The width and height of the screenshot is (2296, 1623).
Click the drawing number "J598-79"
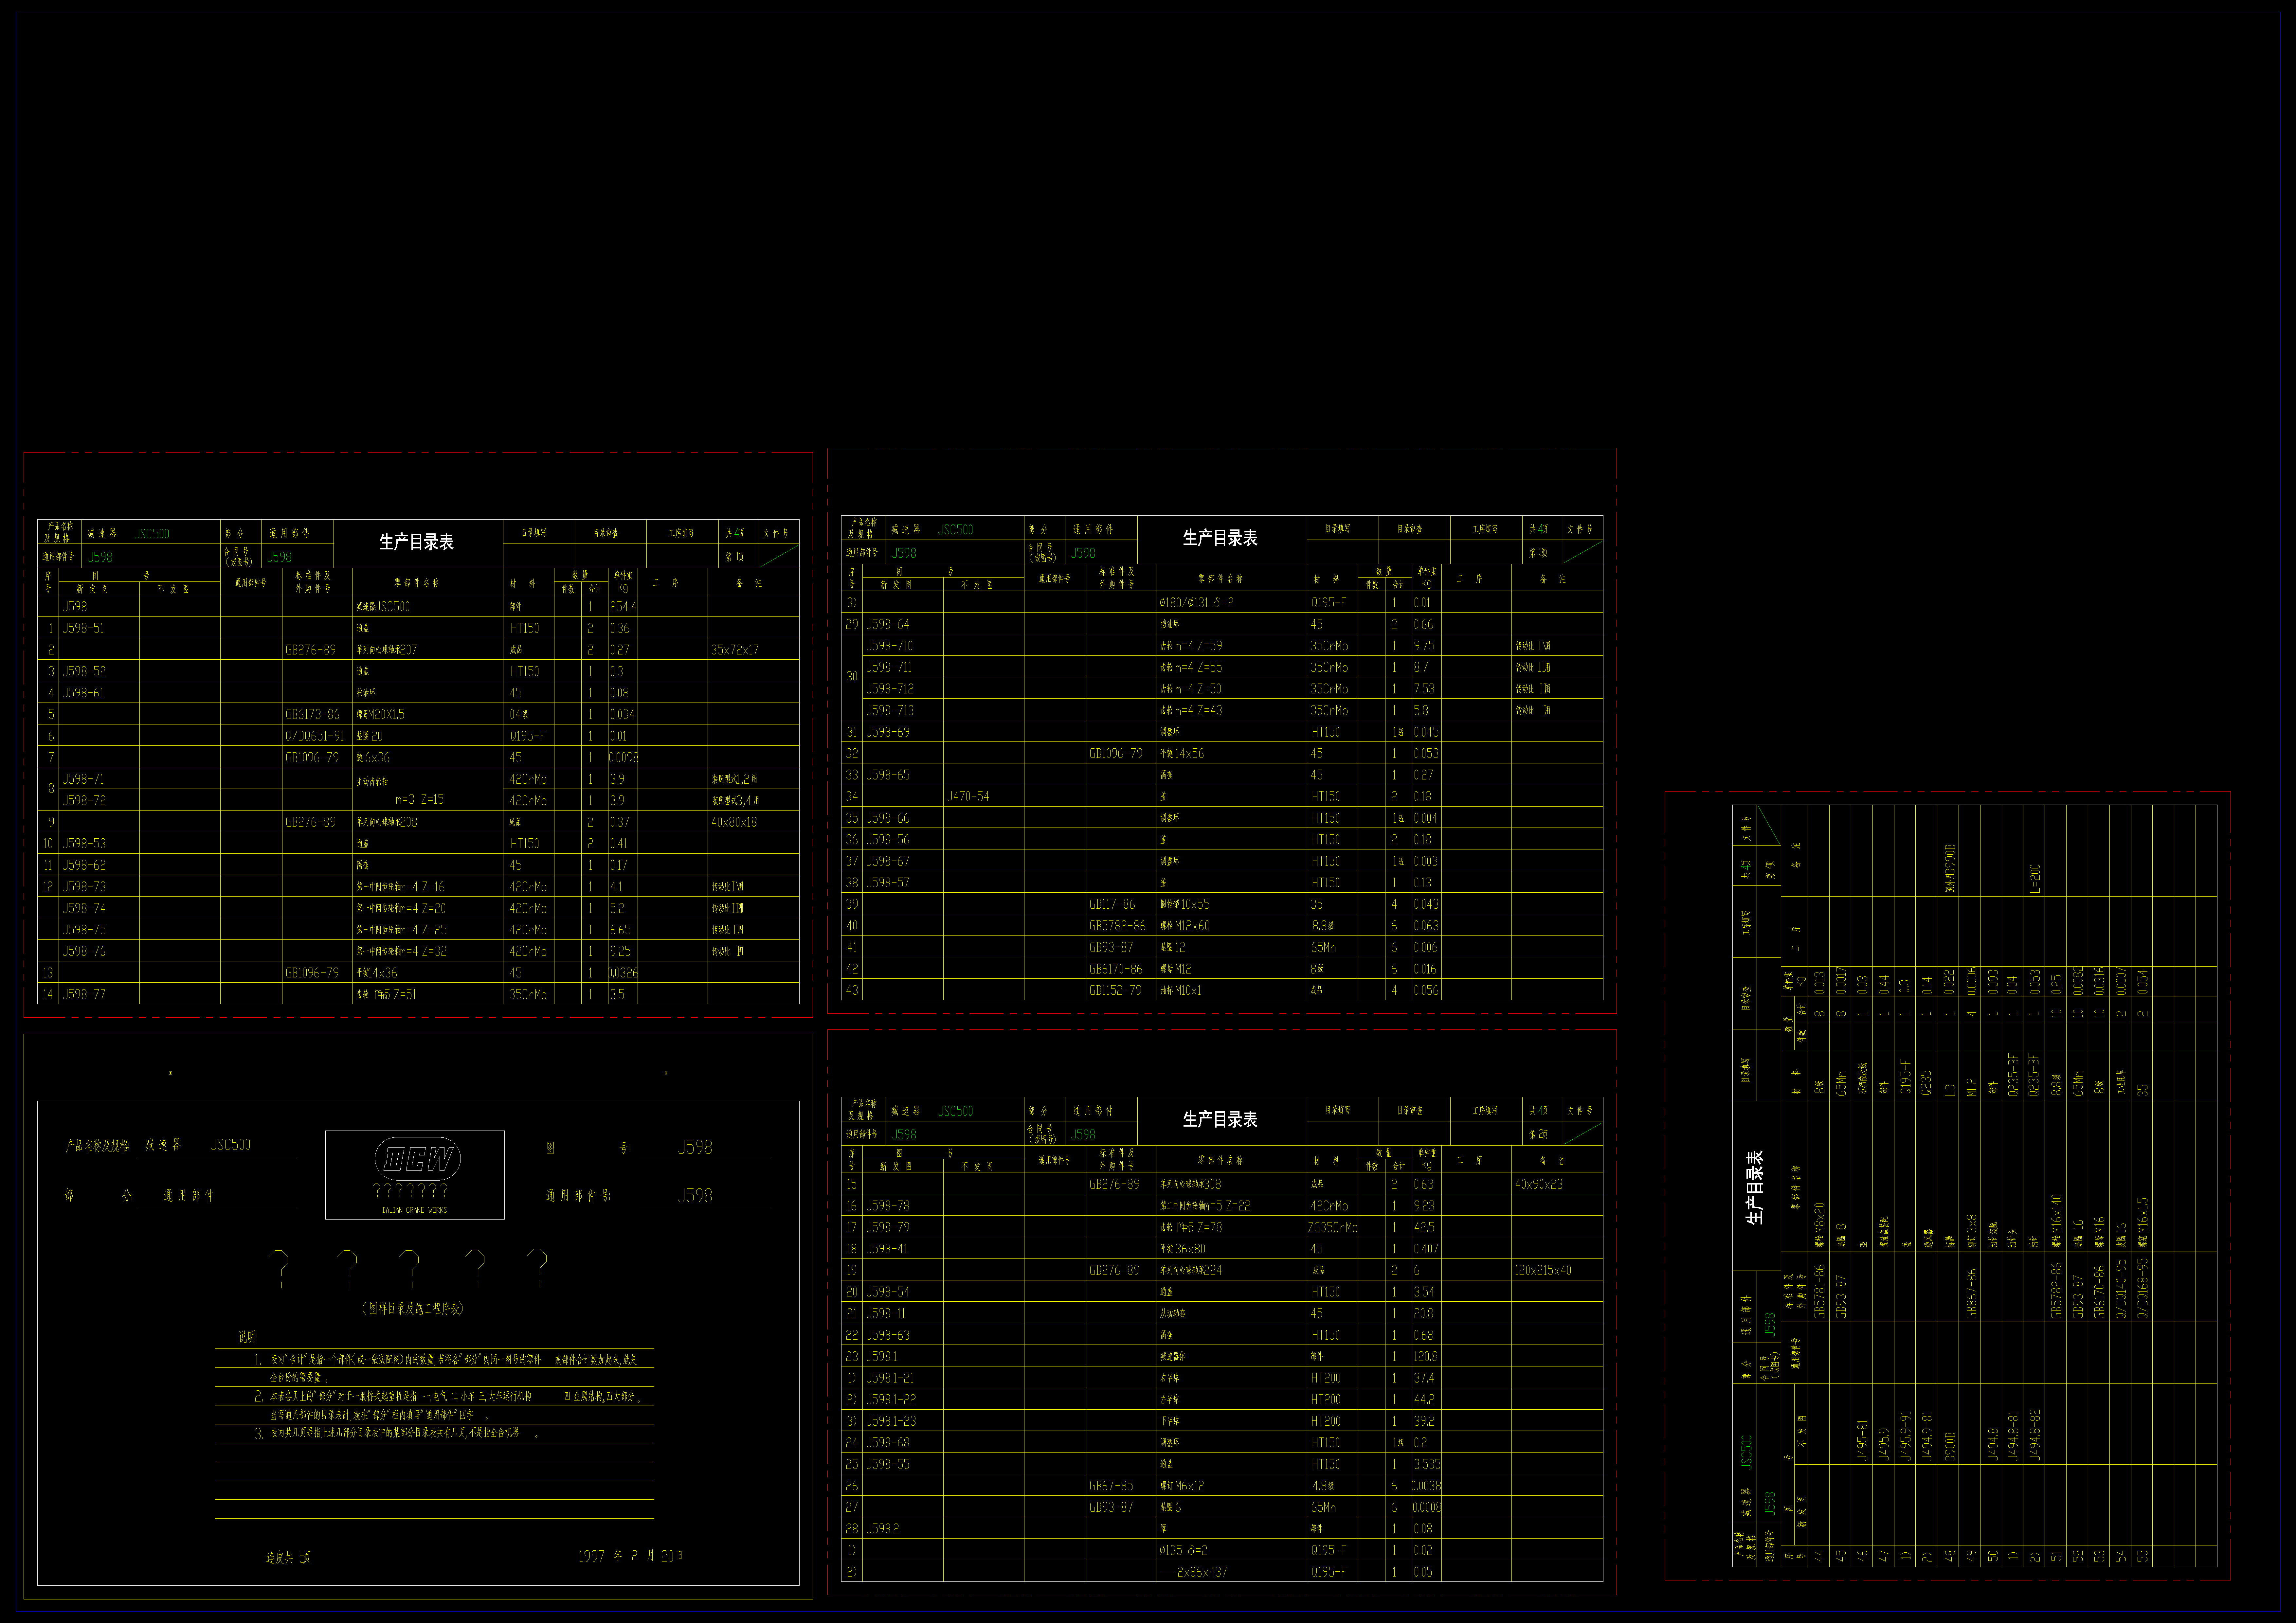coord(888,1227)
